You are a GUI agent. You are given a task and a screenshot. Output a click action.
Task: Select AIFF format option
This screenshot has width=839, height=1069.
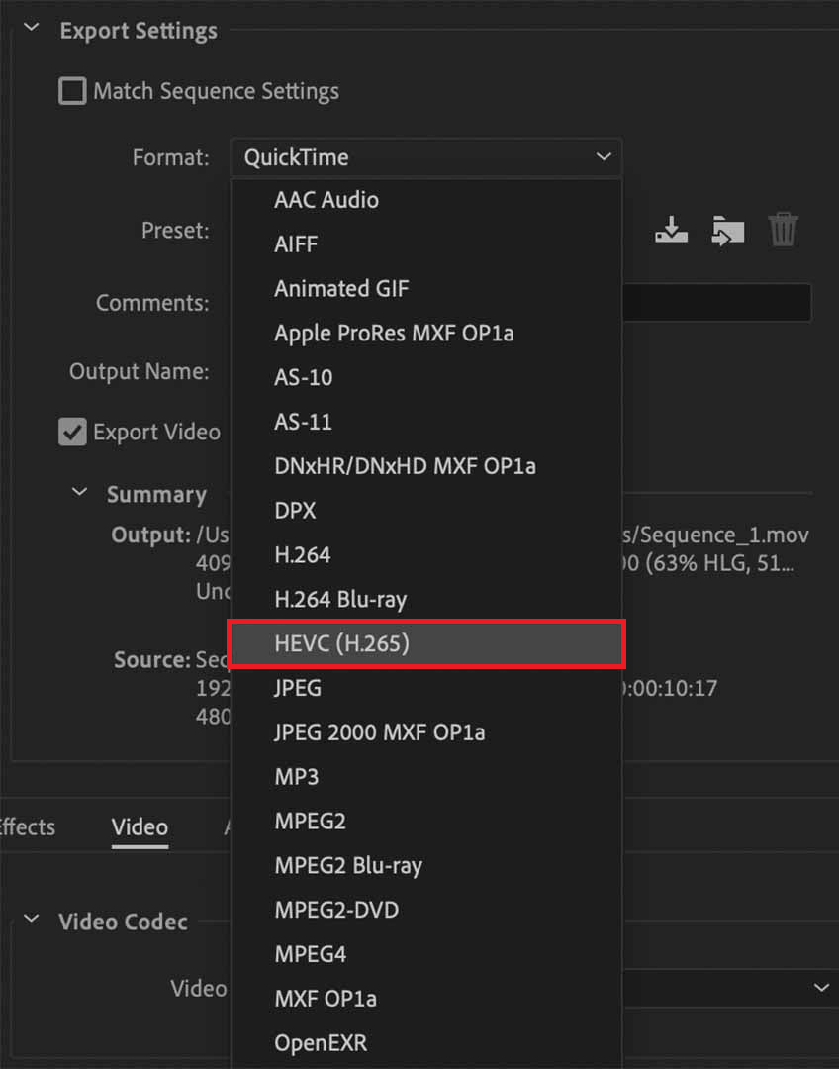click(426, 244)
